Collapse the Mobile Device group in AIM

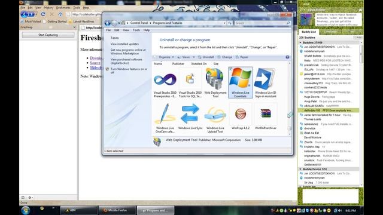point(300,169)
